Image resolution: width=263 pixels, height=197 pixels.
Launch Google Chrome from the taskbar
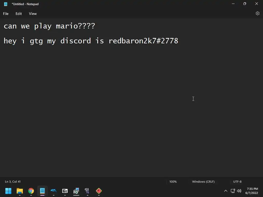(31, 191)
